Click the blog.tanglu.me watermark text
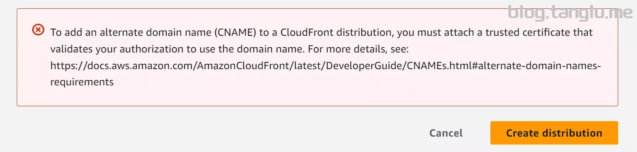This screenshot has height=152, width=637. [570, 12]
